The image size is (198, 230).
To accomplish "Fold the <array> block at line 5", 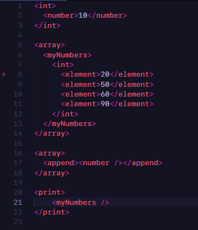I will [x=29, y=45].
